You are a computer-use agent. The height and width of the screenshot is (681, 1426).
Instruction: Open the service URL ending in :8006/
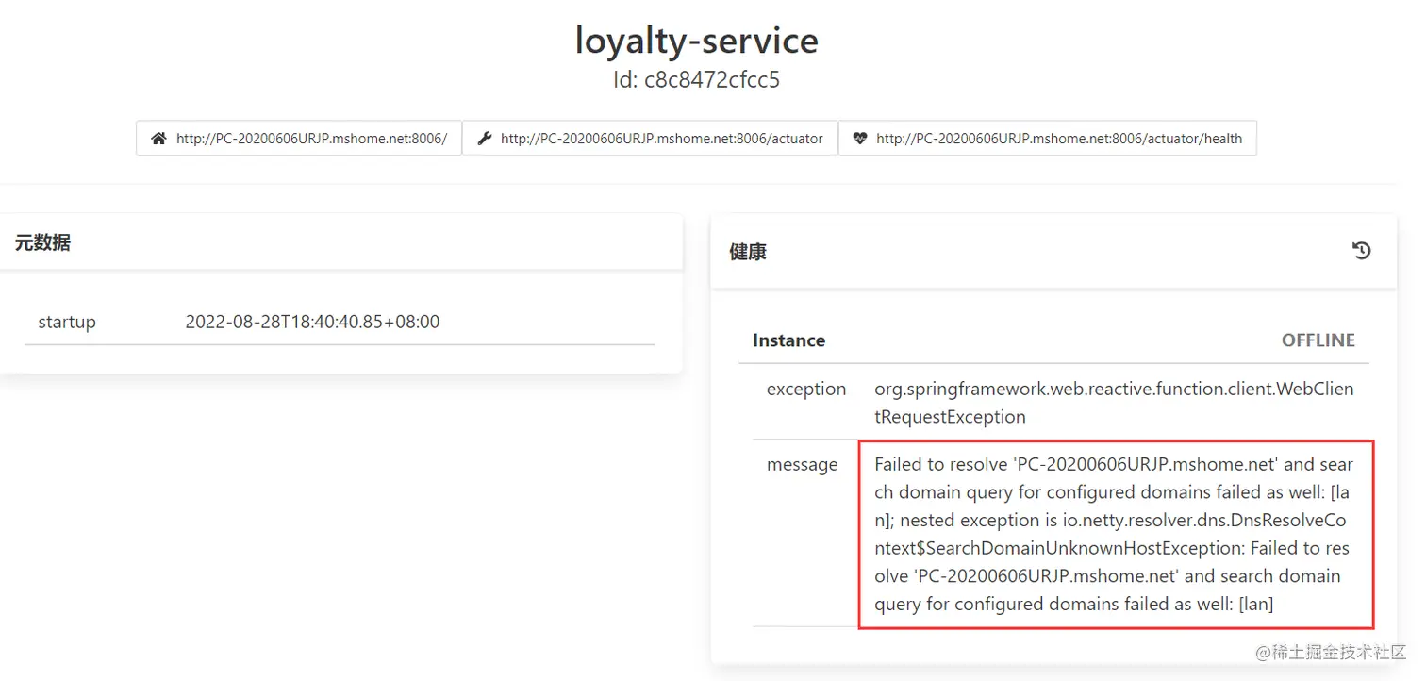coord(311,139)
